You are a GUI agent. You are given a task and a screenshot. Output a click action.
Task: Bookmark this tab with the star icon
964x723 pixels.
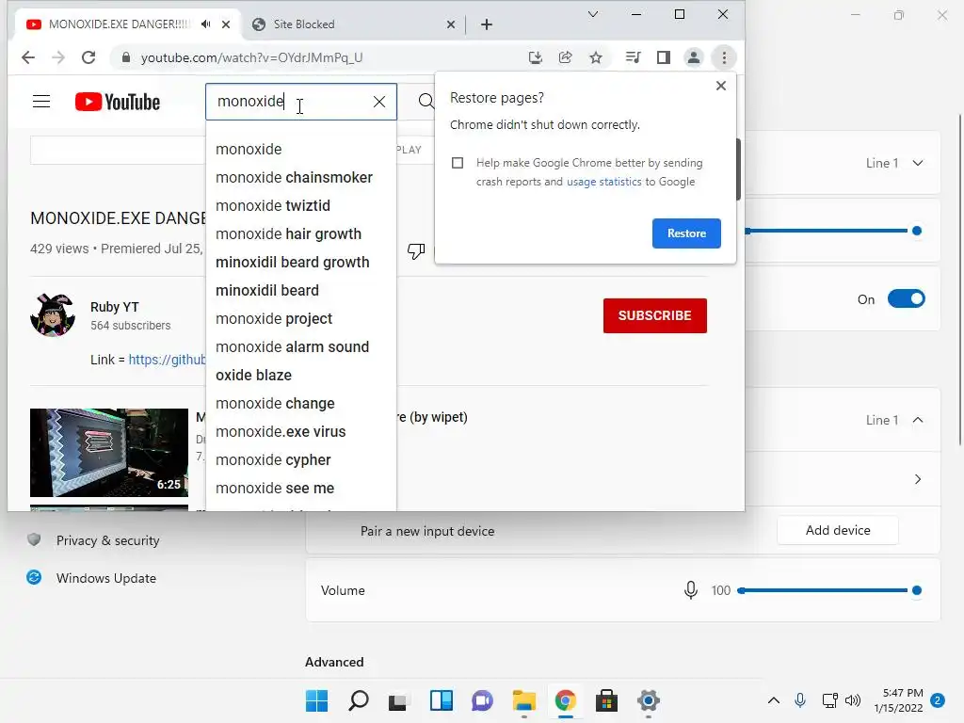coord(596,57)
